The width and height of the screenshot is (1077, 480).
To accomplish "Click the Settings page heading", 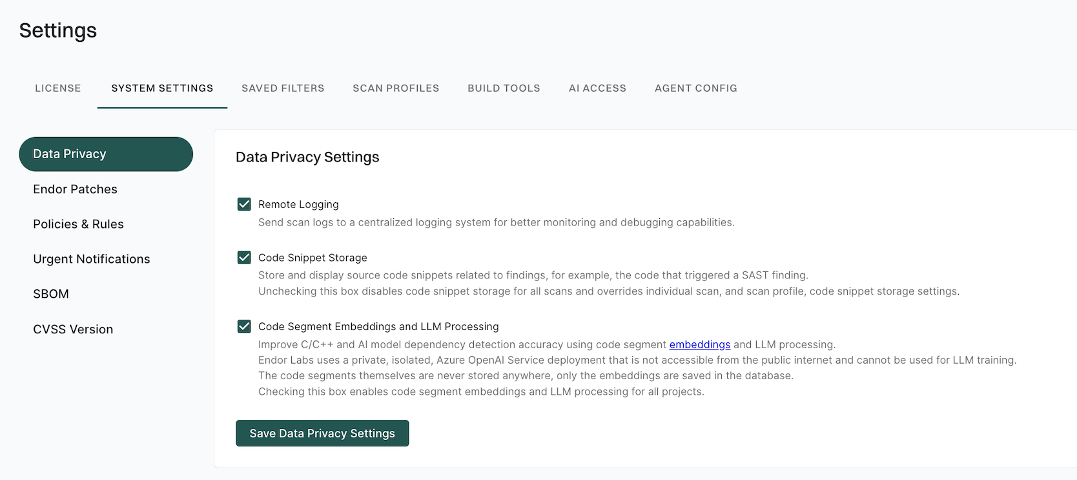I will 58,30.
